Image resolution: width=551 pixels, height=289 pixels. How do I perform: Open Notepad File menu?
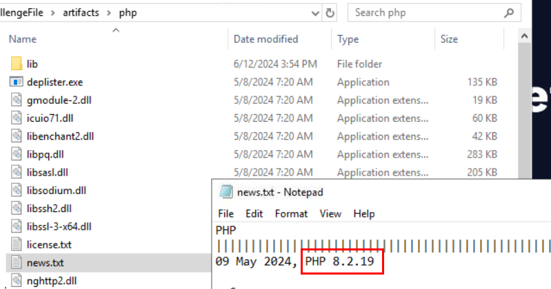pos(226,213)
